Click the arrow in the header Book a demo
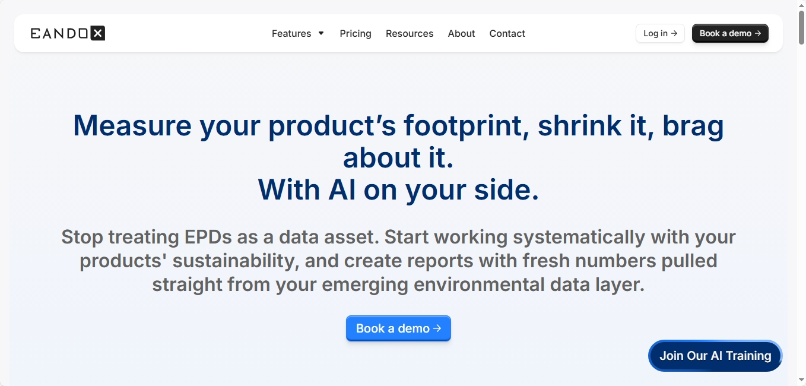The image size is (806, 386). coord(759,33)
